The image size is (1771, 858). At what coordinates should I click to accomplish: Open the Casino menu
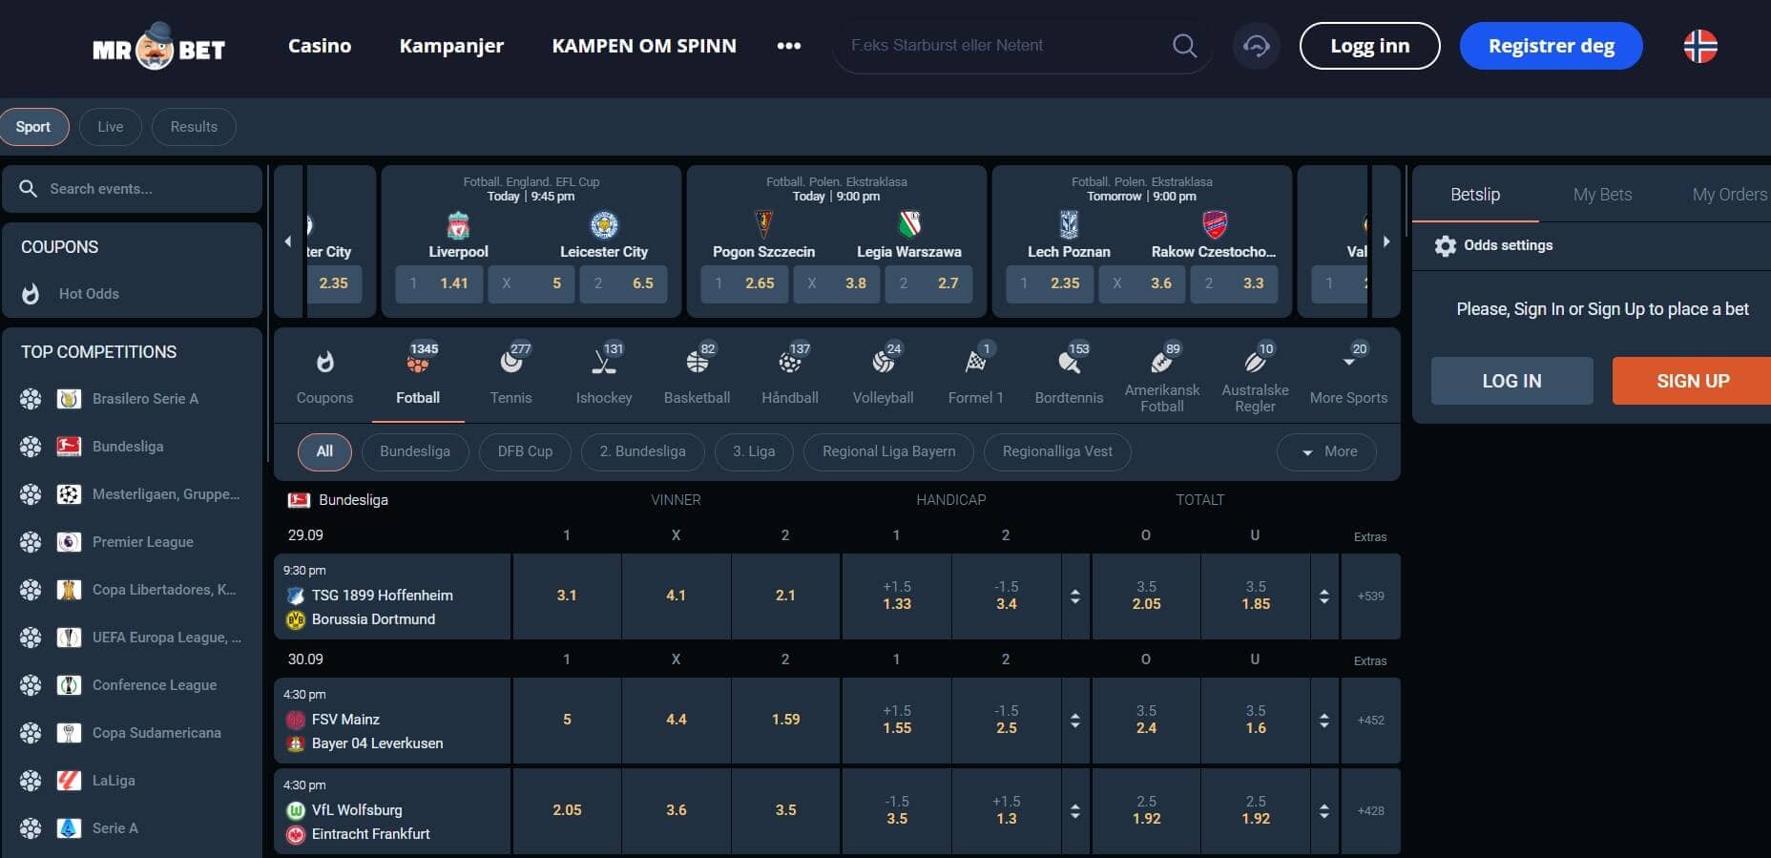point(320,46)
